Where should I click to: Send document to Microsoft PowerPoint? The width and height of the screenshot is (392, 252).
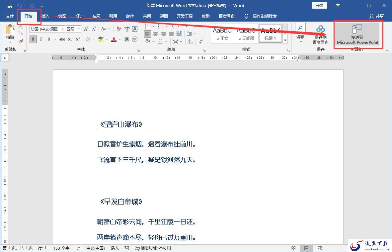tap(357, 35)
